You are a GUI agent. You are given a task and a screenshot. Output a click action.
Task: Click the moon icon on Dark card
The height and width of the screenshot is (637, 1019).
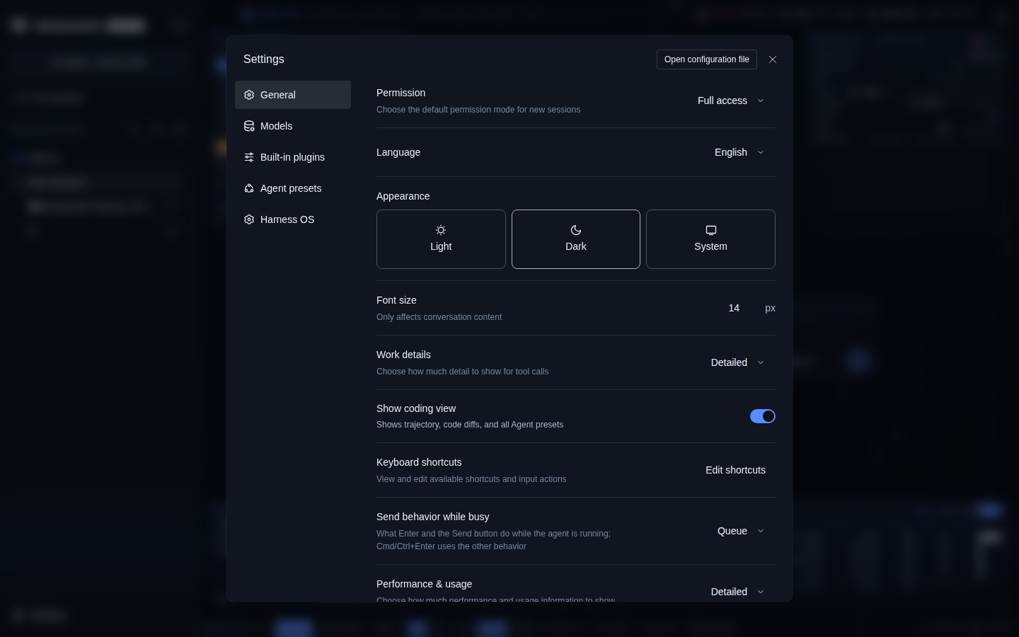576,230
